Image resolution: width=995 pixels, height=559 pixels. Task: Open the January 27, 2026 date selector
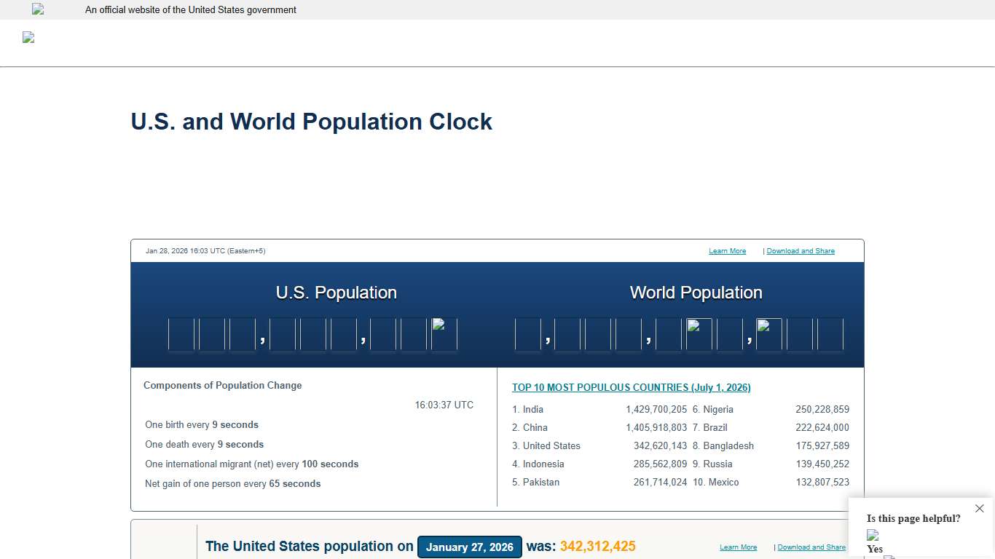point(469,547)
